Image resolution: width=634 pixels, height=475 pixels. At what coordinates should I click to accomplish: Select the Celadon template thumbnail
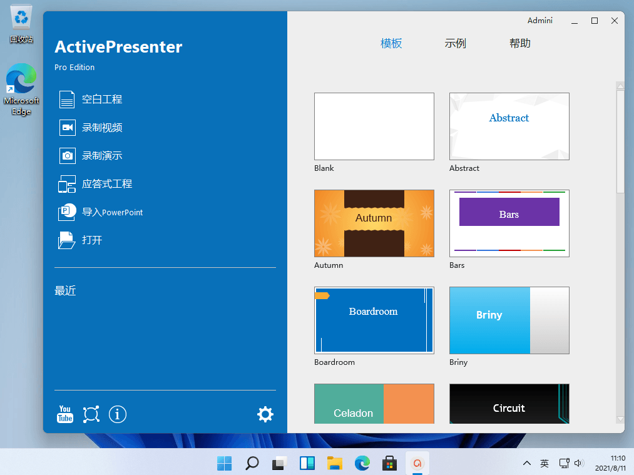click(x=374, y=404)
